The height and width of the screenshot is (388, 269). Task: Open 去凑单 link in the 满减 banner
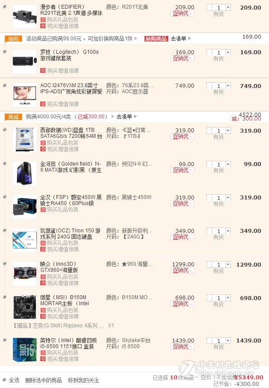click(126, 117)
